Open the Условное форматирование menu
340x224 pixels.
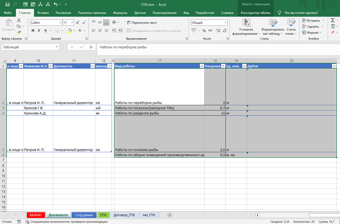click(x=246, y=27)
